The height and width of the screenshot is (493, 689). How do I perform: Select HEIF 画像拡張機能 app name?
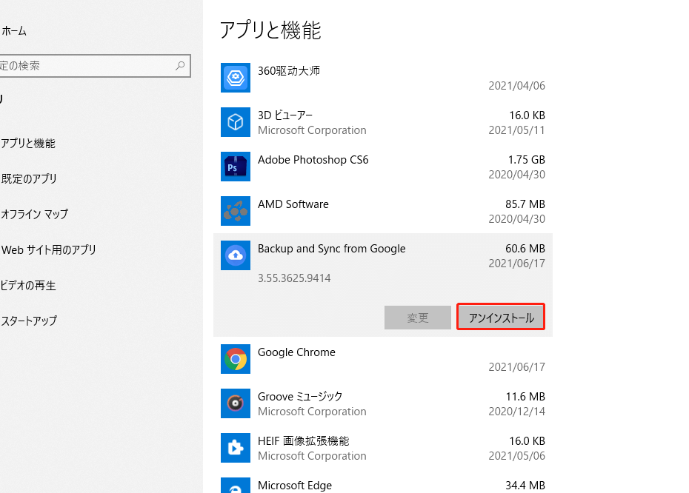coord(303,440)
